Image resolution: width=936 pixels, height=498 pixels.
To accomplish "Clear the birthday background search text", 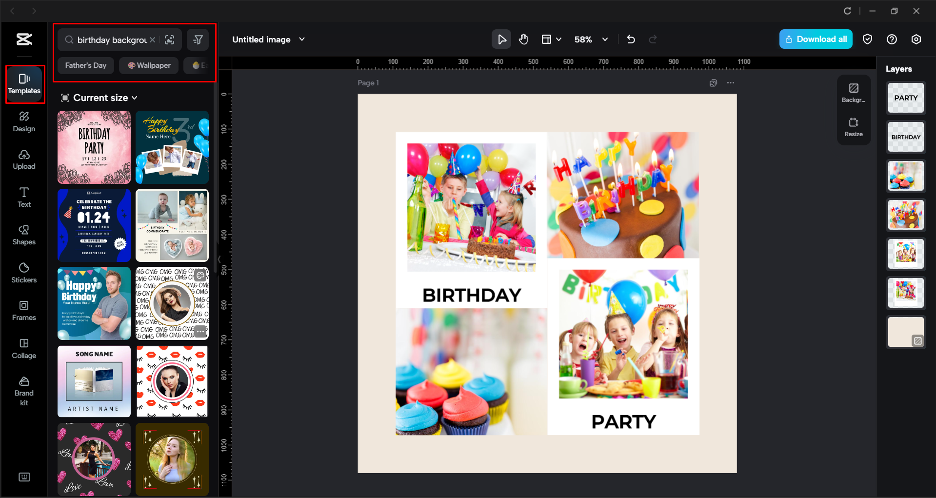I will 153,40.
